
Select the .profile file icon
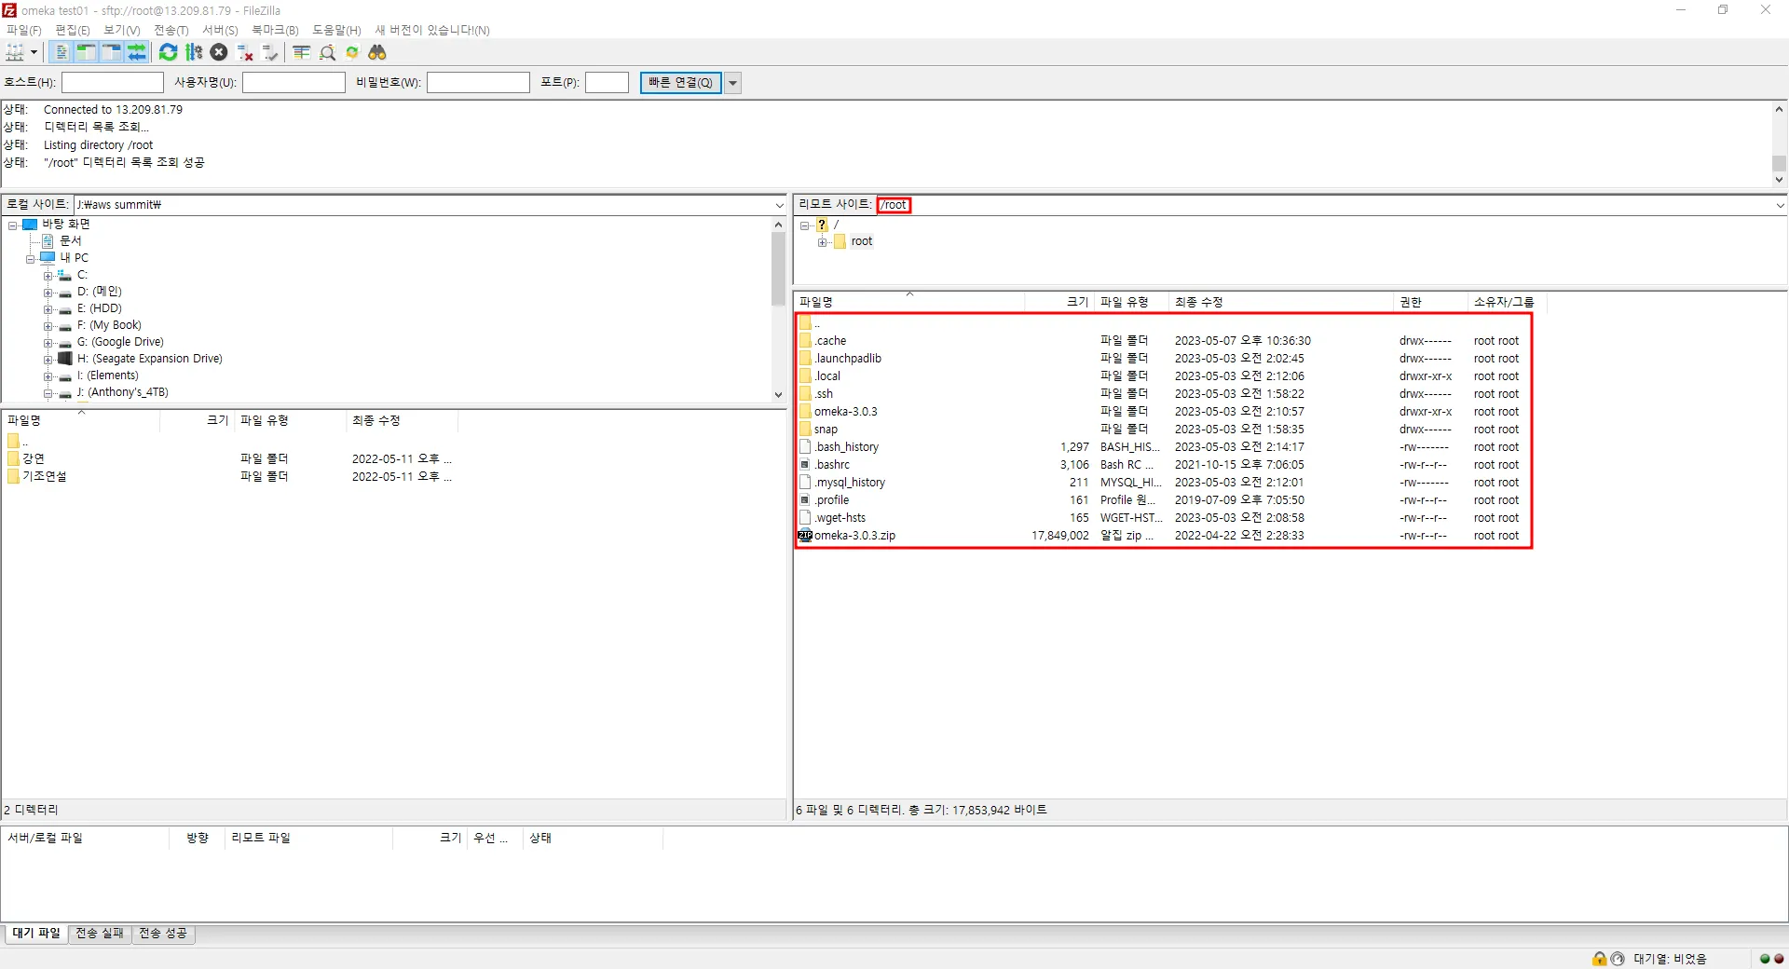click(806, 500)
